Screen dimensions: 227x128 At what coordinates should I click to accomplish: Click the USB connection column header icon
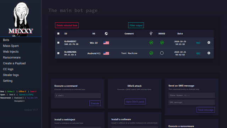[x=151, y=33]
